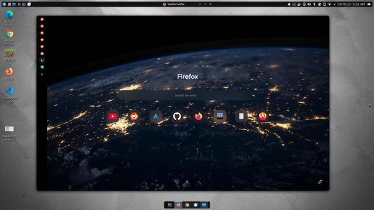This screenshot has height=210, width=374.
Task: Open the notifications bell in system tray
Action: click(x=289, y=4)
